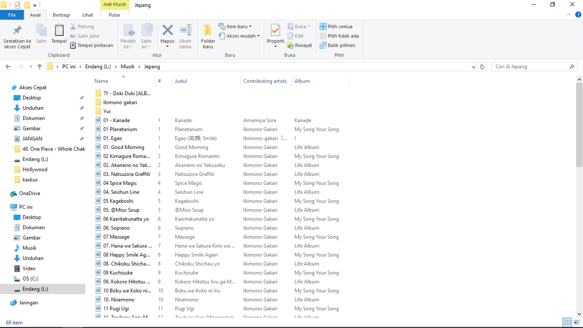Select the file 11 Pugi Ugi
The width and height of the screenshot is (583, 328).
click(x=116, y=308)
